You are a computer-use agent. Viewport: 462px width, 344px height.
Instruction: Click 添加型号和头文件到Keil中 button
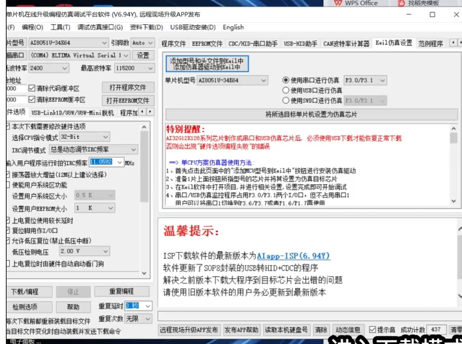(x=207, y=64)
